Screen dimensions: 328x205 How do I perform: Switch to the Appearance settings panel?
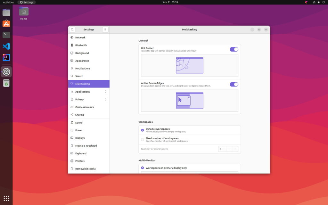click(x=82, y=61)
